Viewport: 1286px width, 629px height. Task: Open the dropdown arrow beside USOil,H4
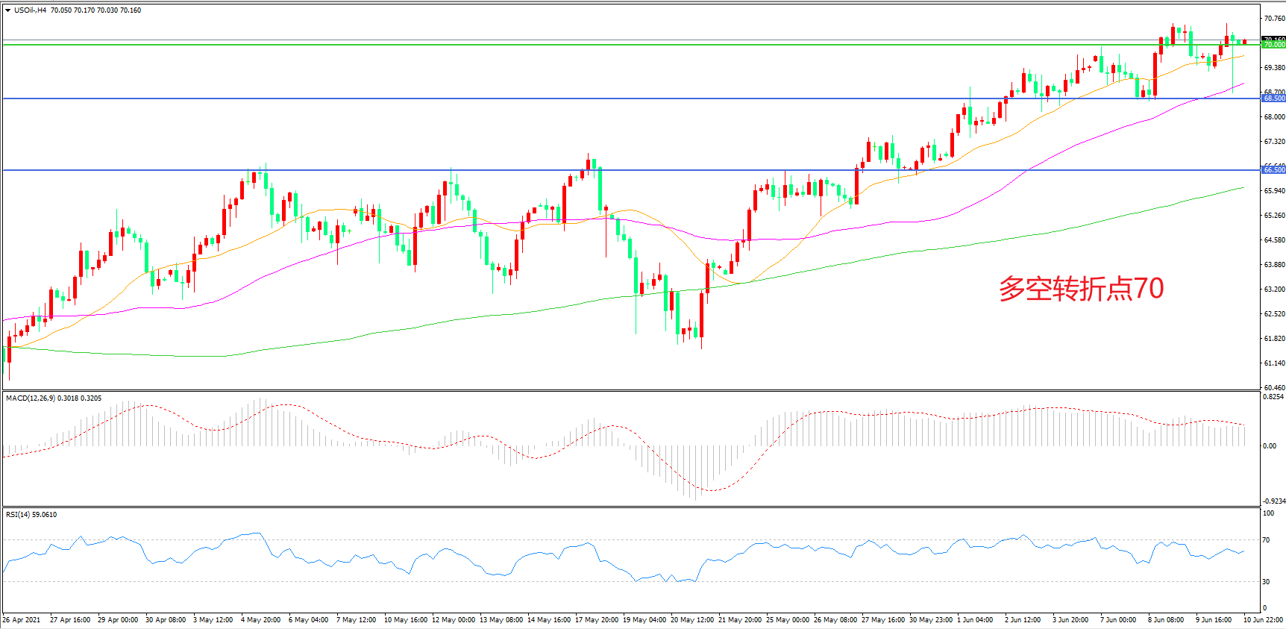tap(7, 10)
